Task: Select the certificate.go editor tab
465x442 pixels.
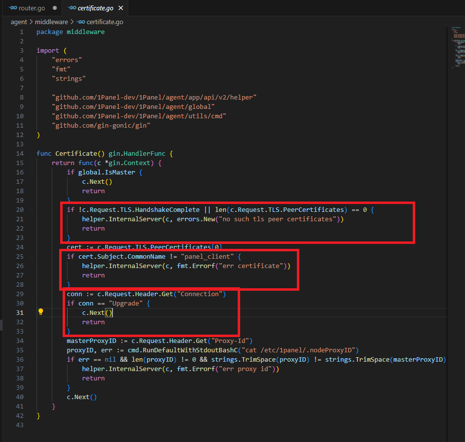Action: [95, 8]
